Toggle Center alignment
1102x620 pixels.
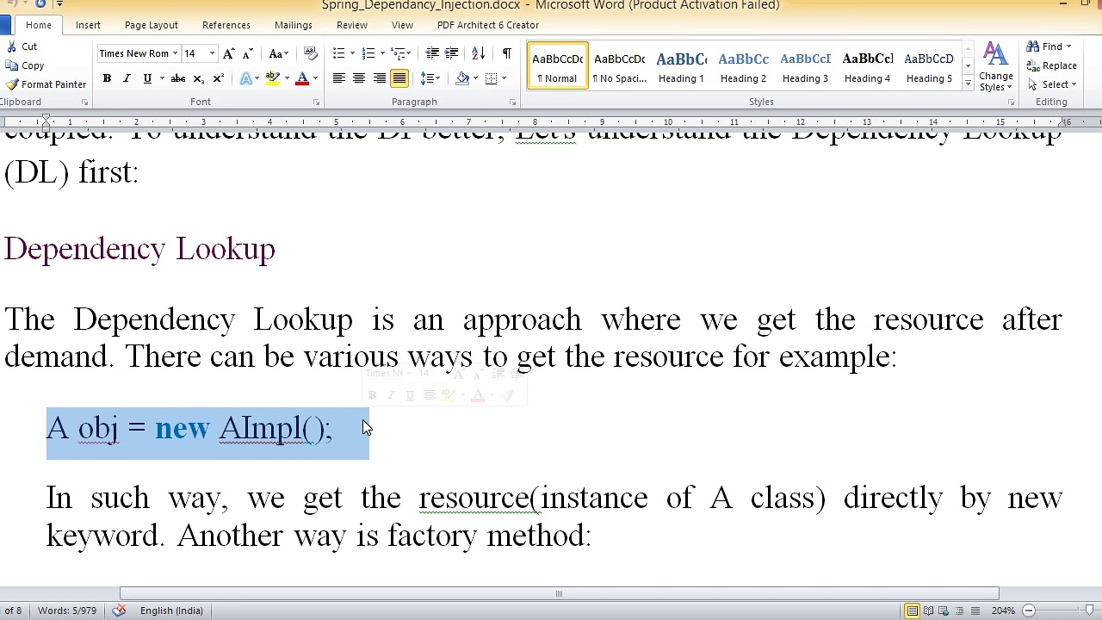click(x=358, y=78)
